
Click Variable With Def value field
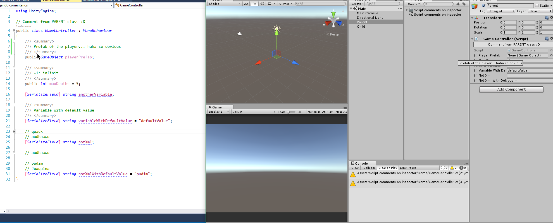point(530,70)
